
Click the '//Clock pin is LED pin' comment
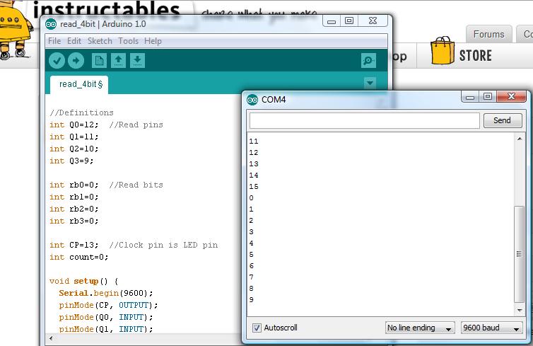pos(163,245)
